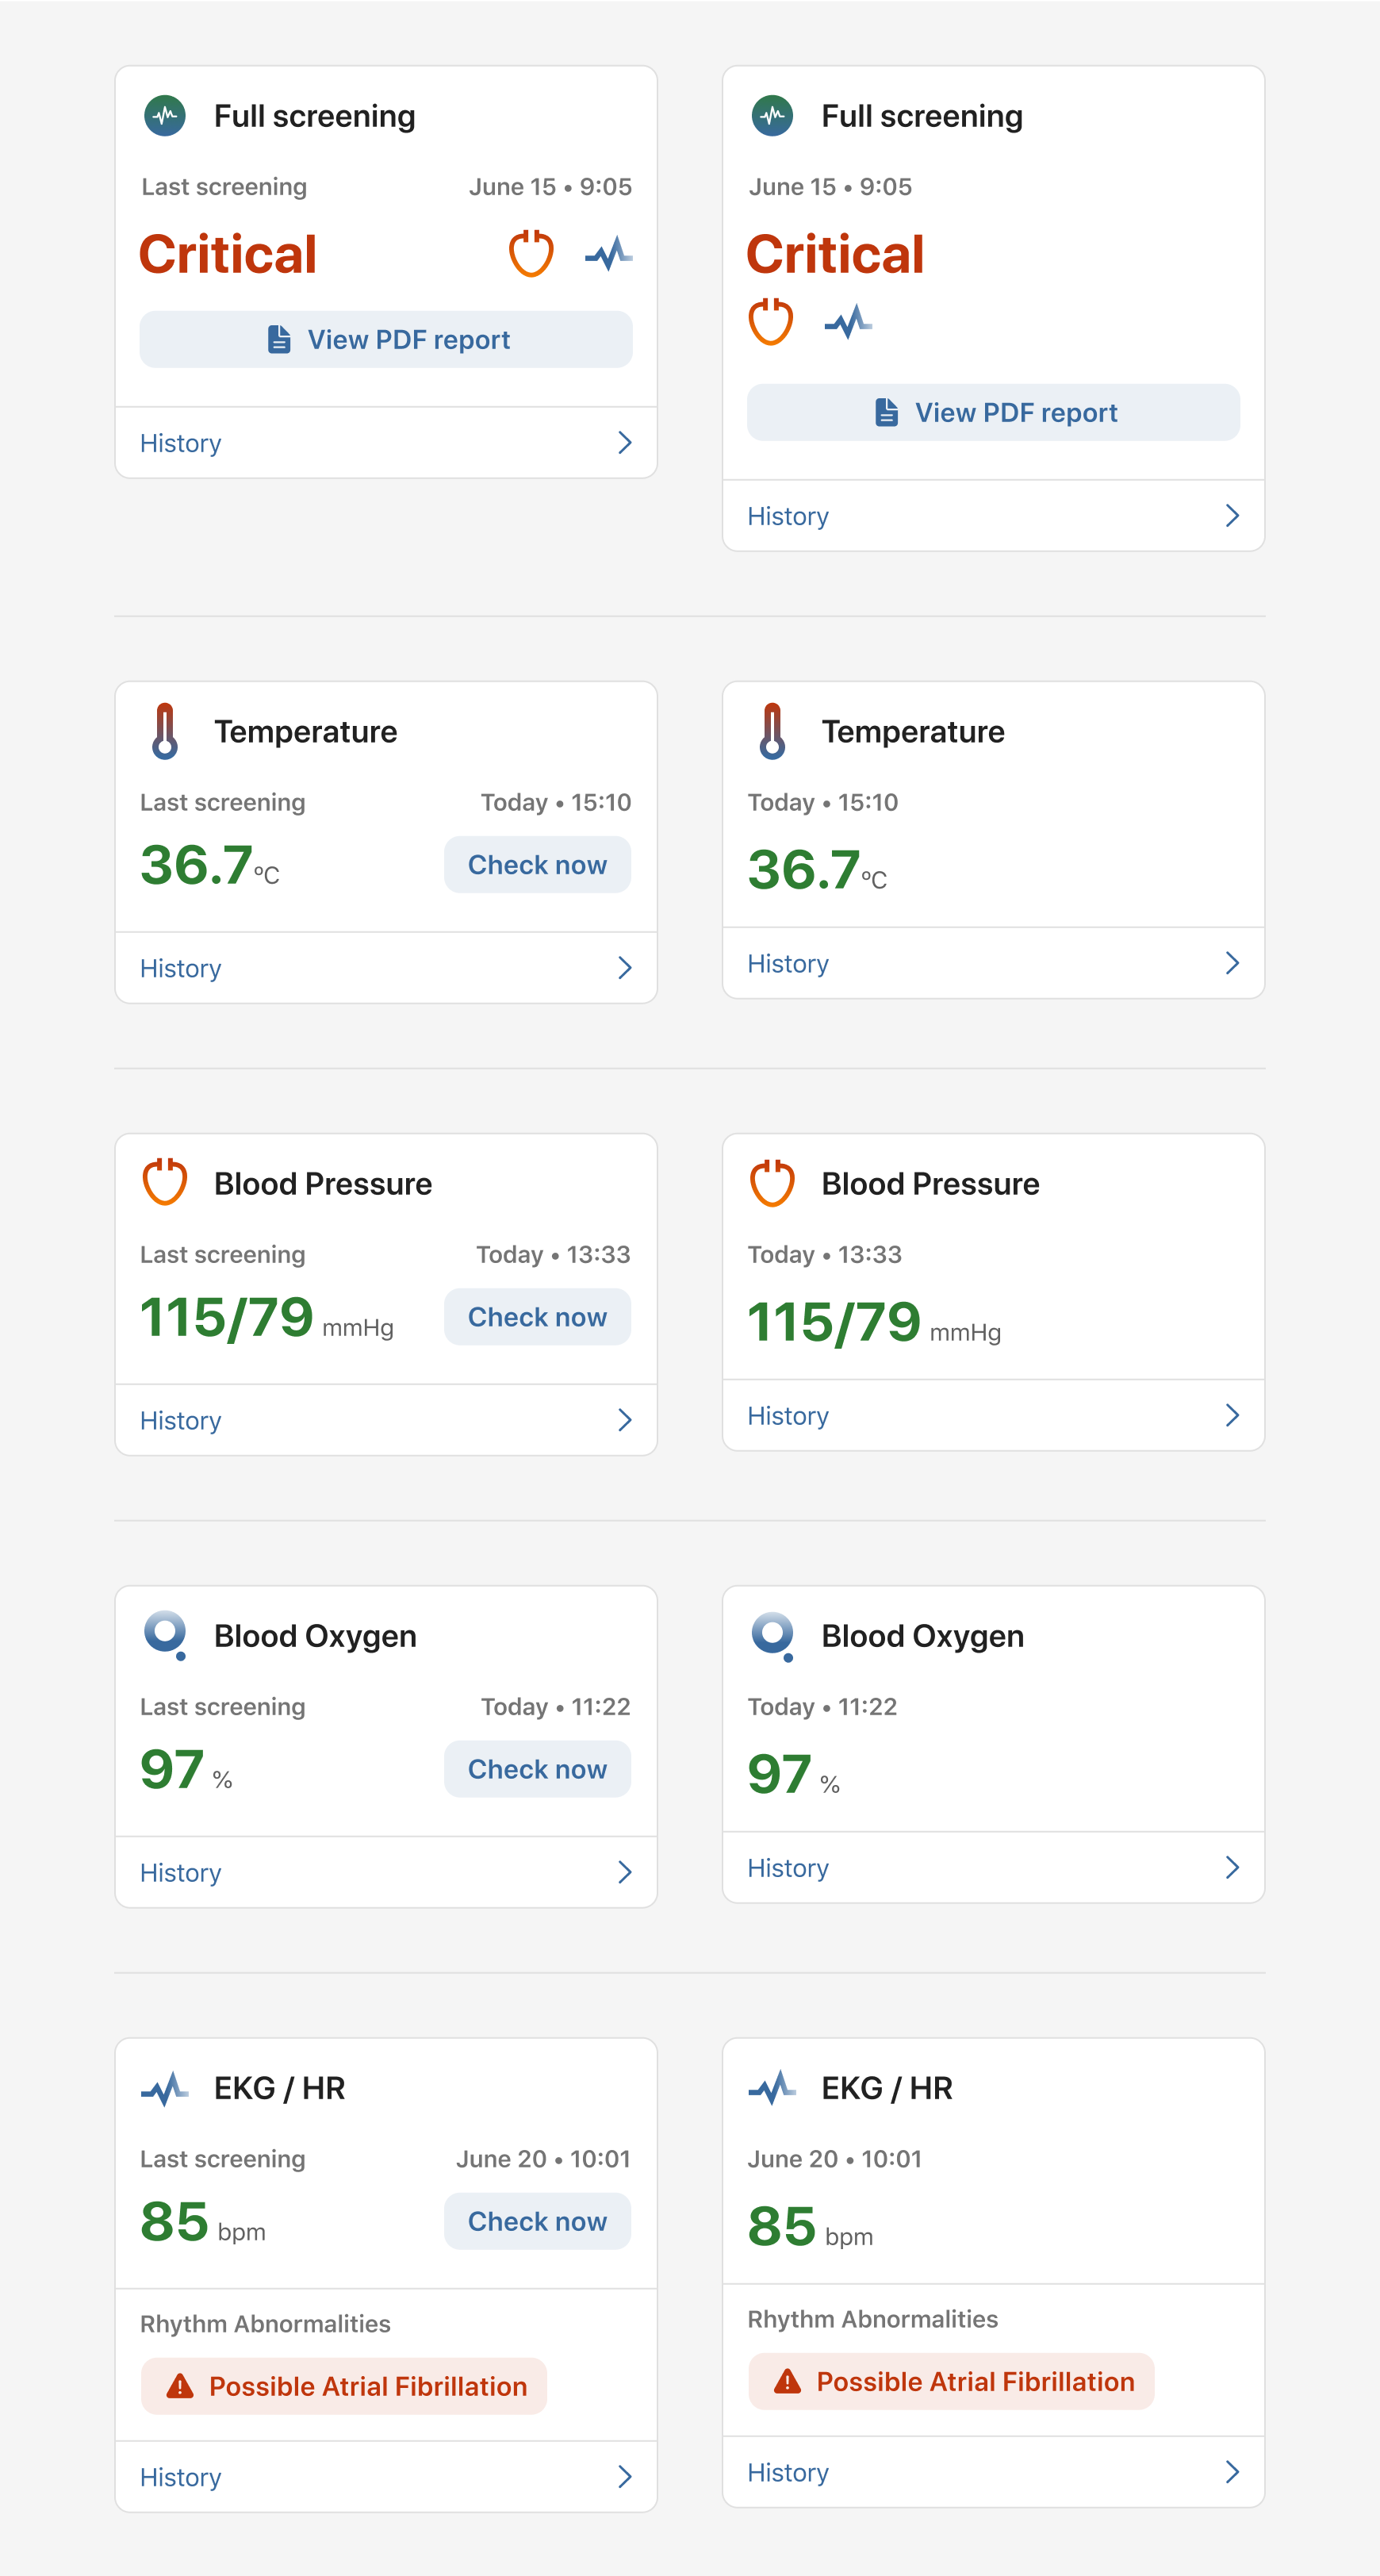
Task: Click the Today • 11:22 timestamp in the left Blood Oxygen card
Action: [x=556, y=1706]
